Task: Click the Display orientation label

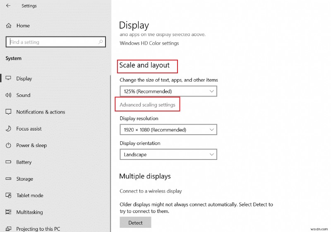Action: [140, 143]
